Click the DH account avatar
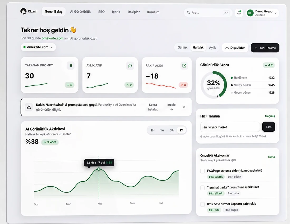Image resolution: width=290 pixels, height=224 pixels. (x=250, y=13)
